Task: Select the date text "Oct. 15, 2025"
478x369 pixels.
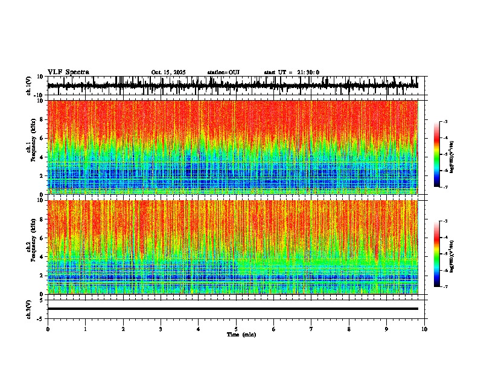Action: pos(168,72)
